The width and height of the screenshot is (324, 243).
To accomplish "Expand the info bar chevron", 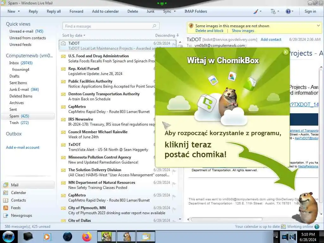I will 318,25.
